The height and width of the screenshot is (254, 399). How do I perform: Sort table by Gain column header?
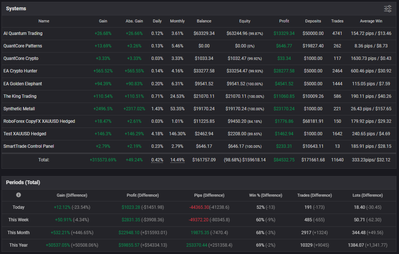(103, 21)
